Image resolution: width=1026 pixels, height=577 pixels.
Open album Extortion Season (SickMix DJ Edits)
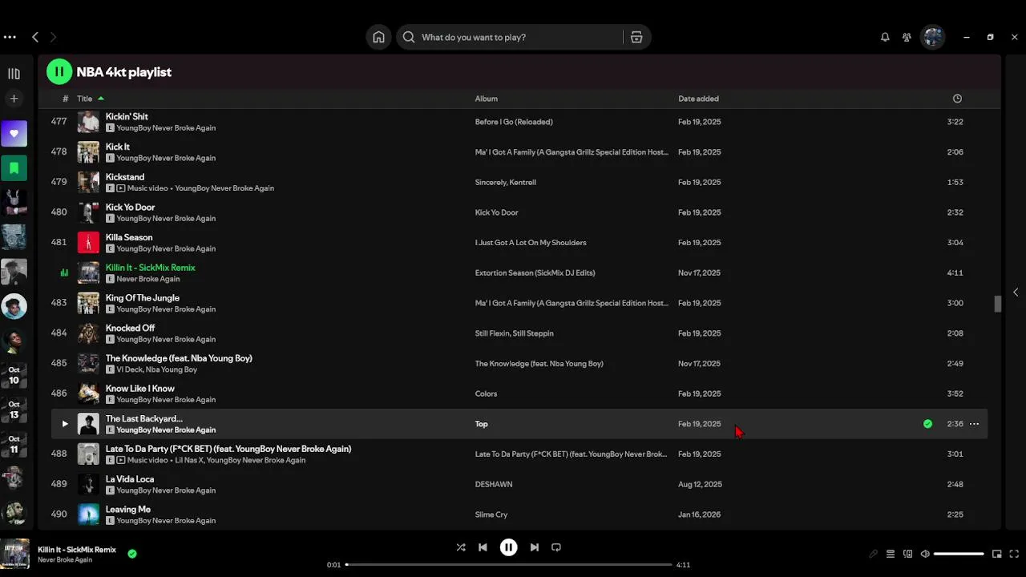[535, 272]
